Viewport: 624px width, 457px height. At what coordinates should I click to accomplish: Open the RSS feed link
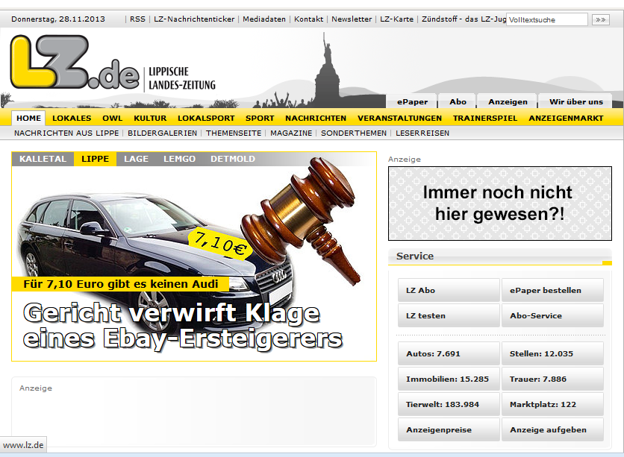coord(137,19)
